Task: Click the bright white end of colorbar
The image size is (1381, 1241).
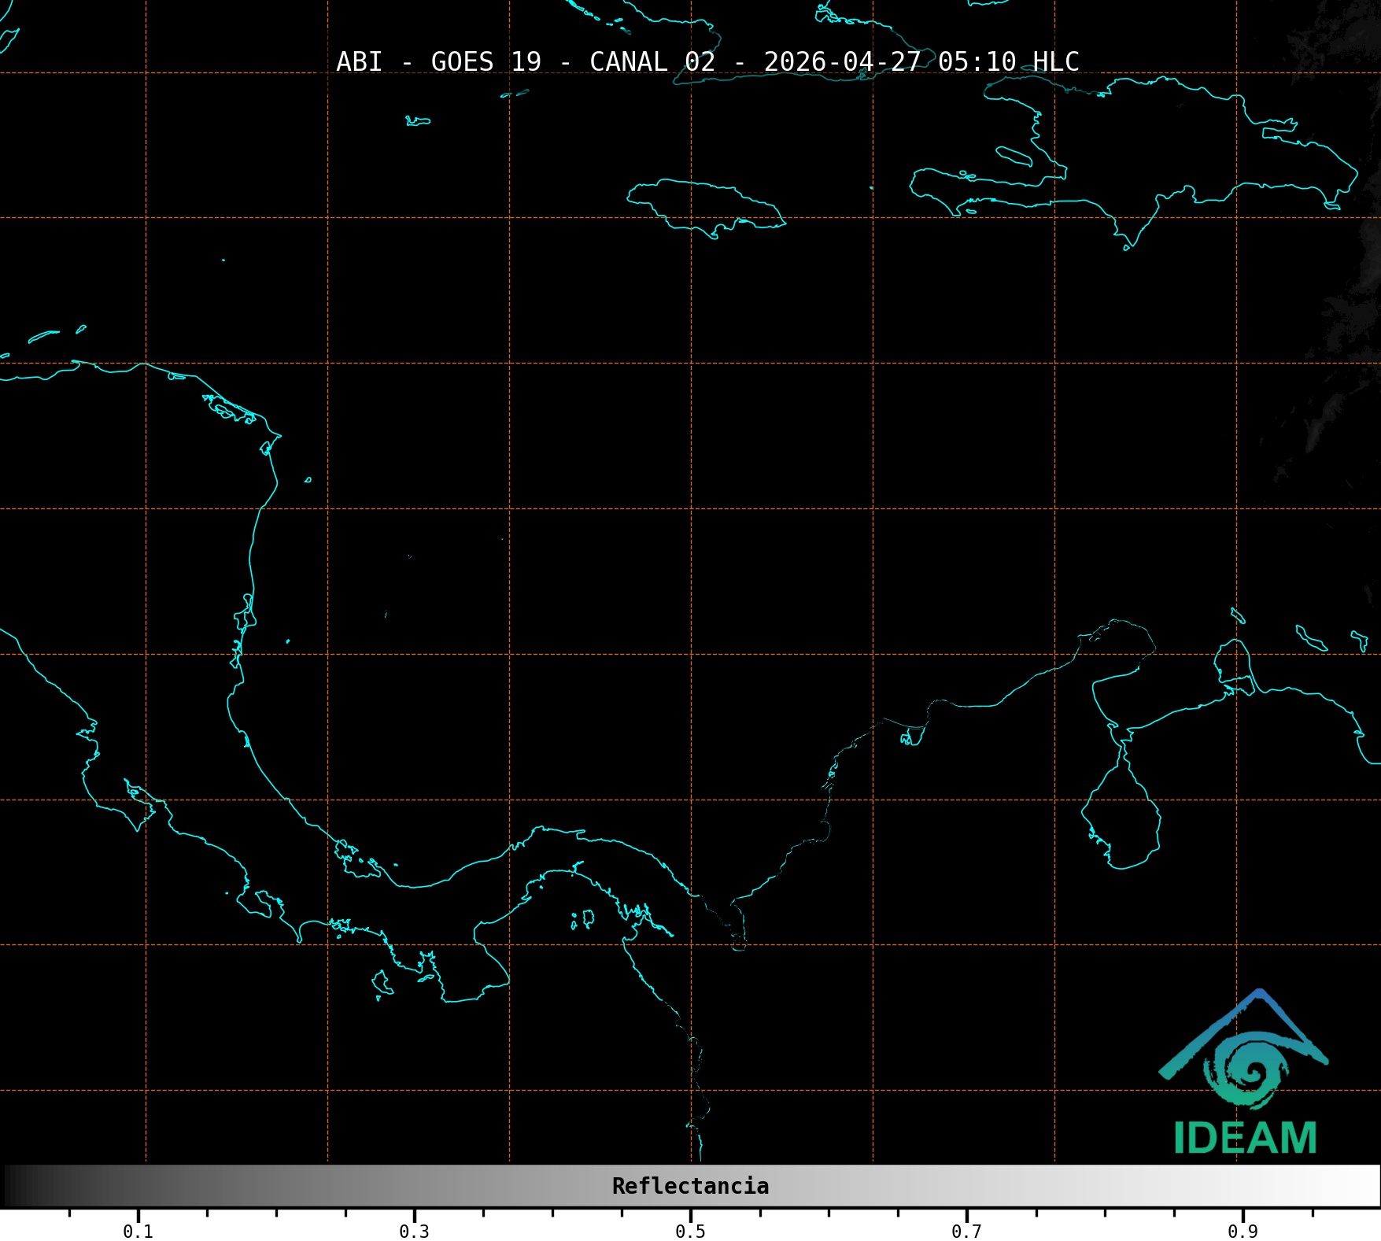Action: click(x=1365, y=1186)
